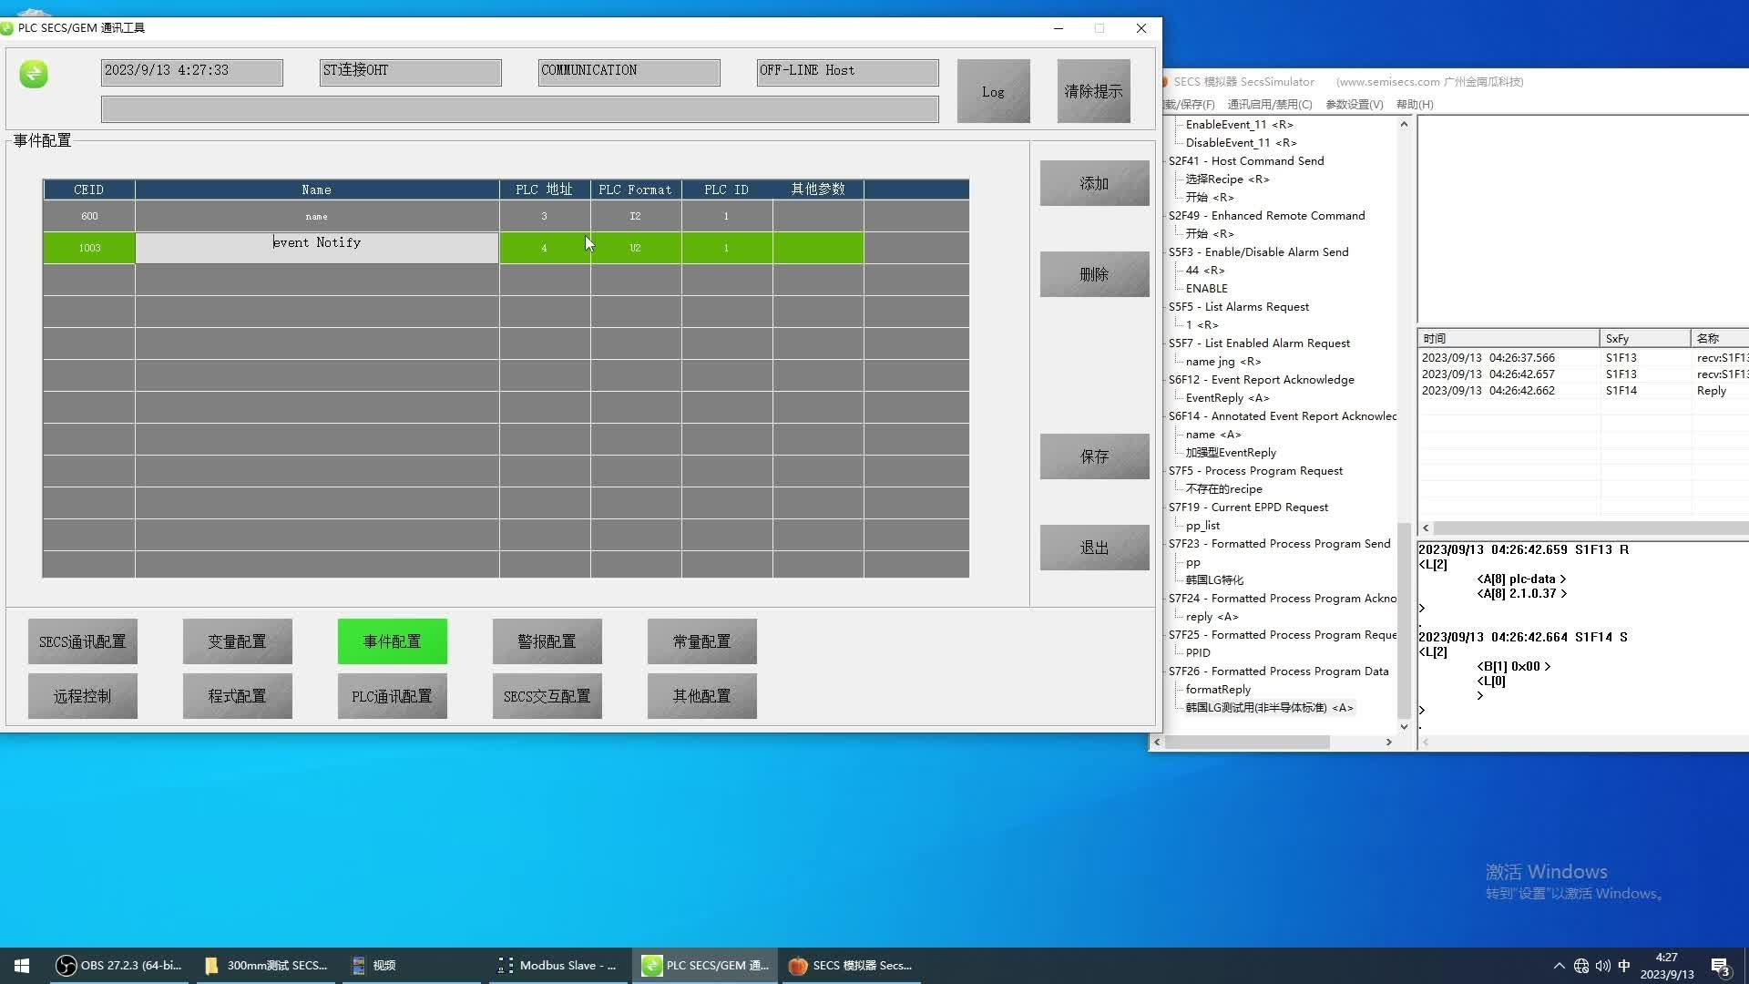Click the green connection status icon

tap(34, 73)
